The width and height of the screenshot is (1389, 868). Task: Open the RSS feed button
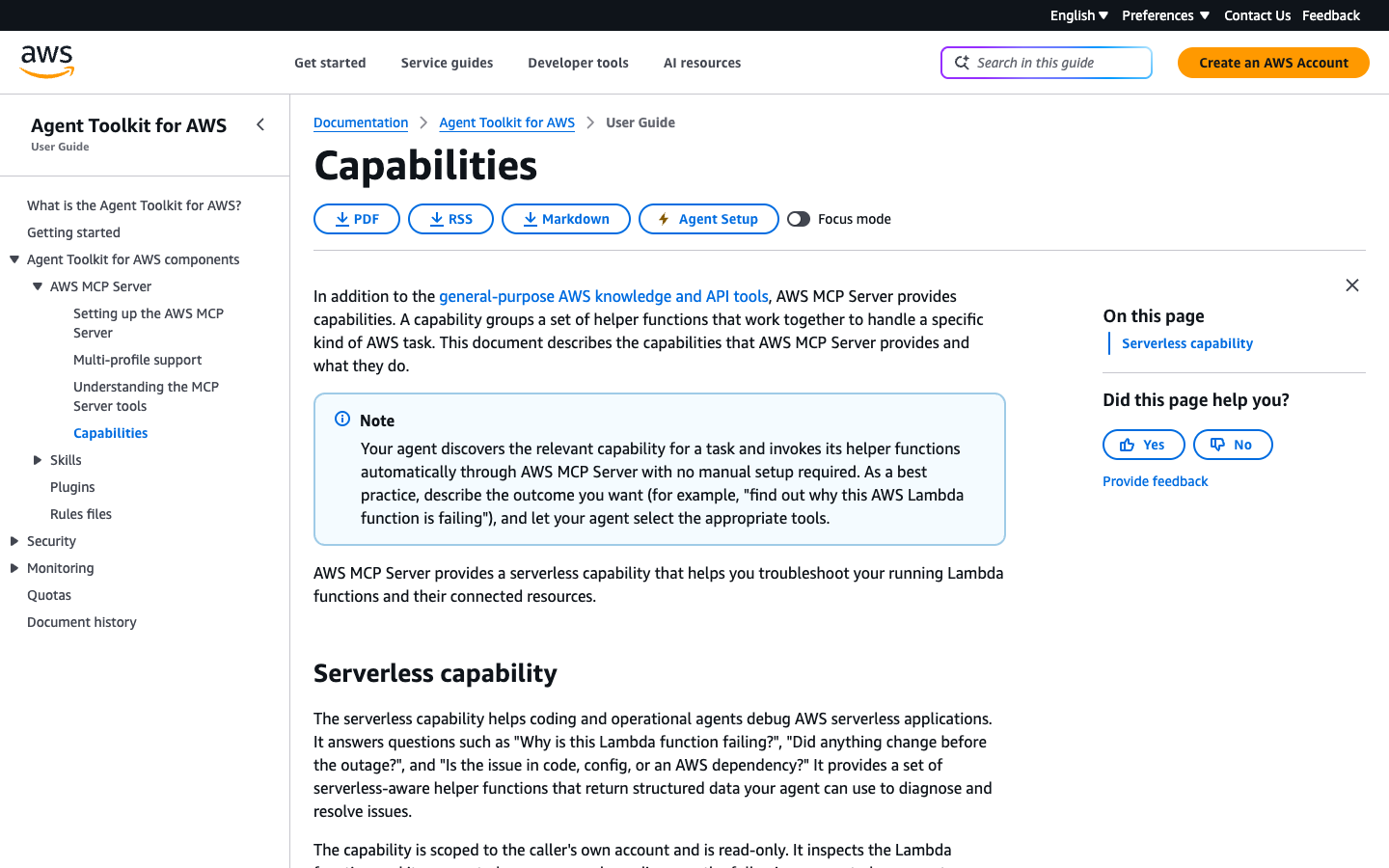click(x=450, y=219)
